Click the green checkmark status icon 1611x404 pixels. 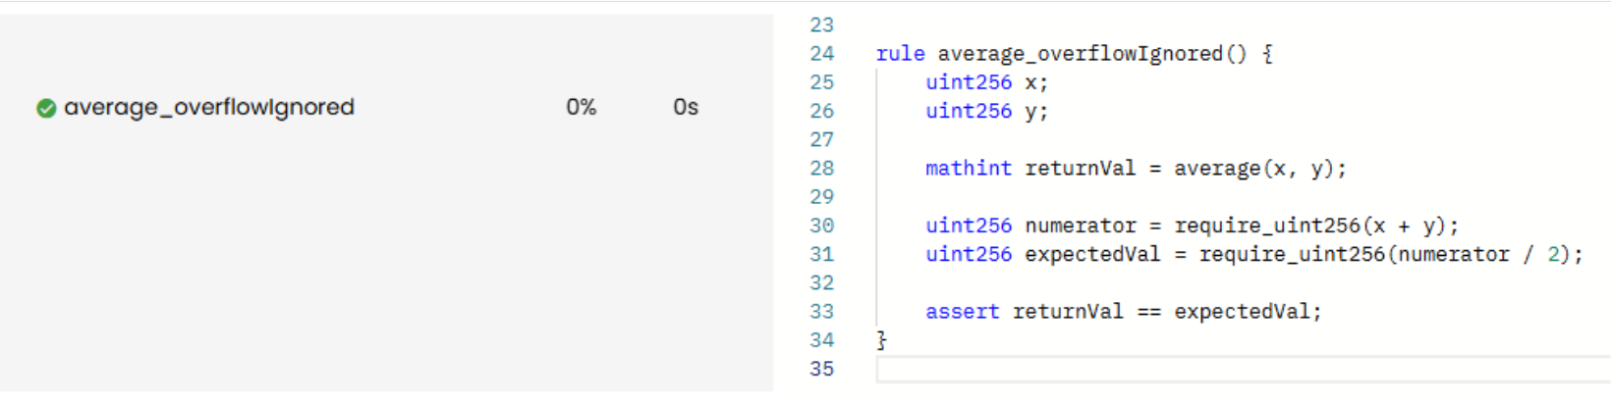click(x=46, y=108)
